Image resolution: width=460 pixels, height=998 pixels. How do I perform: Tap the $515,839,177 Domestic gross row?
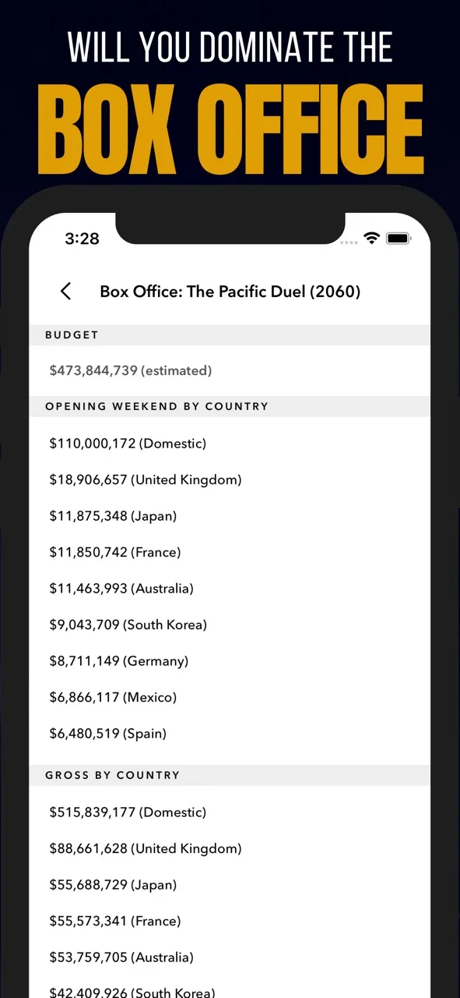(x=230, y=812)
